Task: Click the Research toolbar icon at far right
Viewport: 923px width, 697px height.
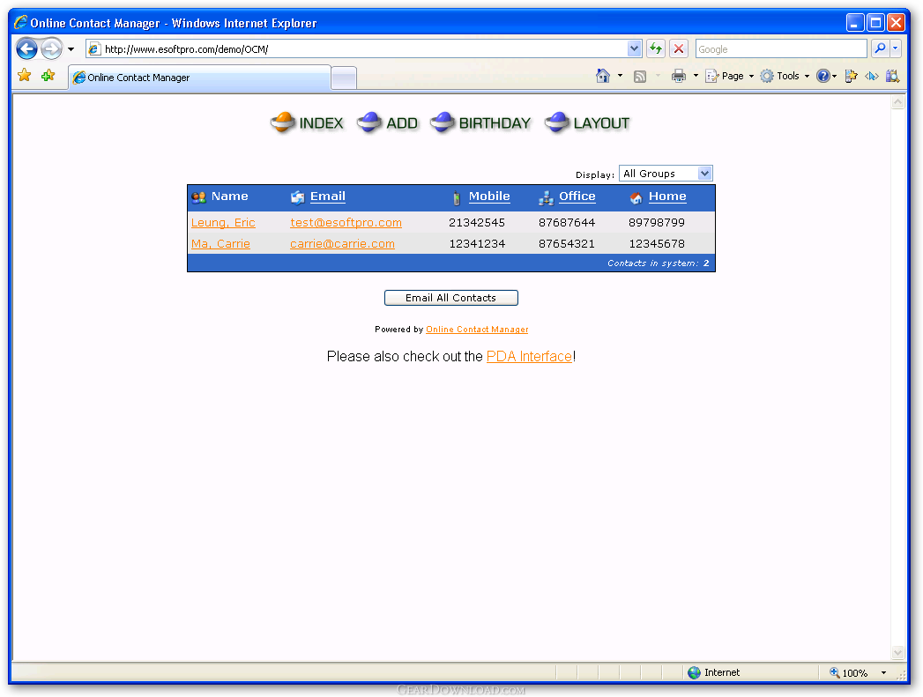Action: [892, 76]
